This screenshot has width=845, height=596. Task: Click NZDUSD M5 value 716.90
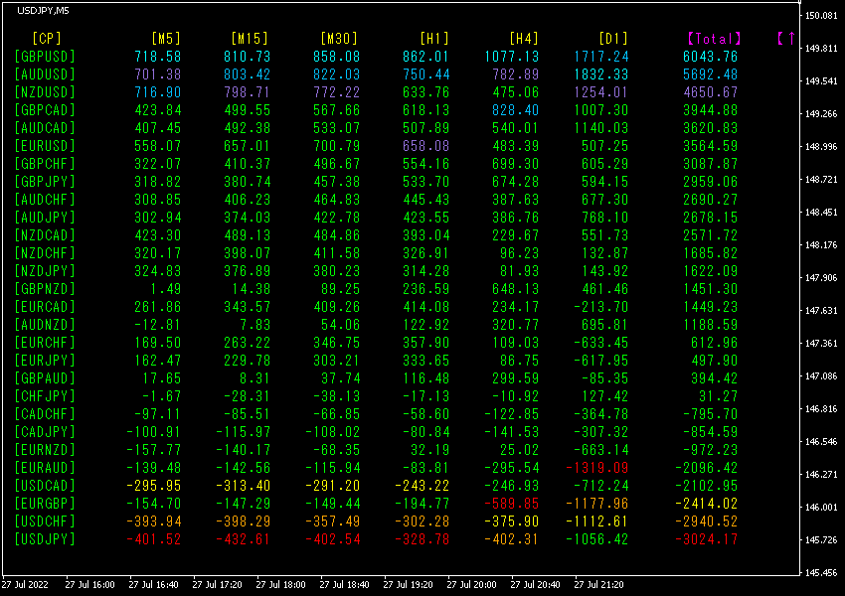point(158,92)
